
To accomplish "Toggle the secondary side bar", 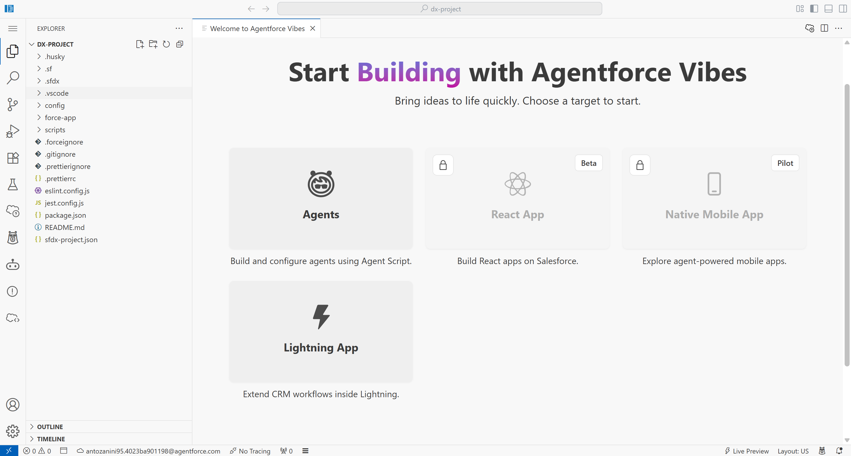I will coord(843,9).
